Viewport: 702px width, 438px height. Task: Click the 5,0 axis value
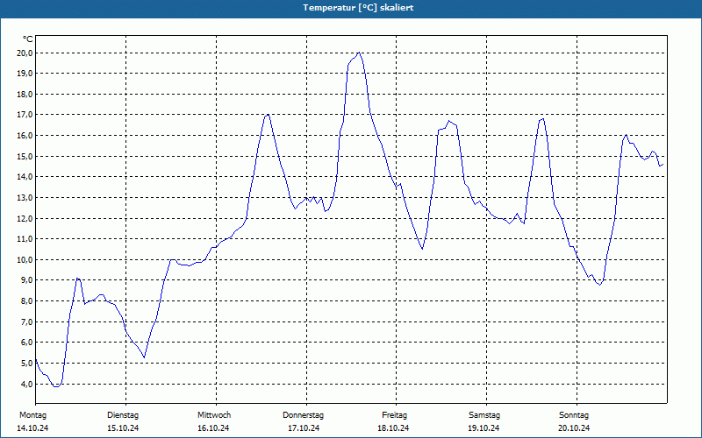26,364
